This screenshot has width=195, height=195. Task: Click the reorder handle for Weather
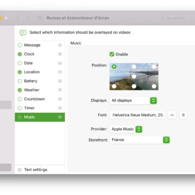60,90
